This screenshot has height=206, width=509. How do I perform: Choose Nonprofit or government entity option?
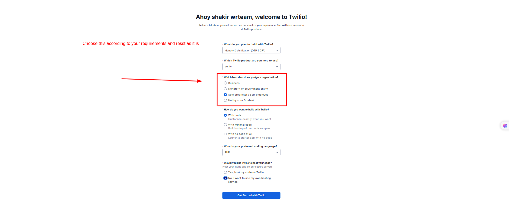[x=225, y=89]
